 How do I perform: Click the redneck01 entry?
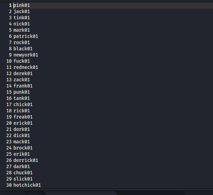[x=26, y=67]
